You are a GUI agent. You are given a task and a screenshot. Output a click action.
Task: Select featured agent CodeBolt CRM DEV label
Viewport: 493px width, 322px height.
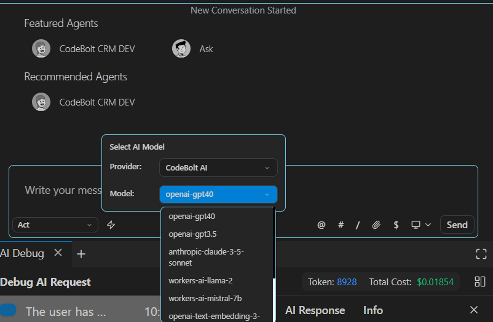pyautogui.click(x=97, y=49)
